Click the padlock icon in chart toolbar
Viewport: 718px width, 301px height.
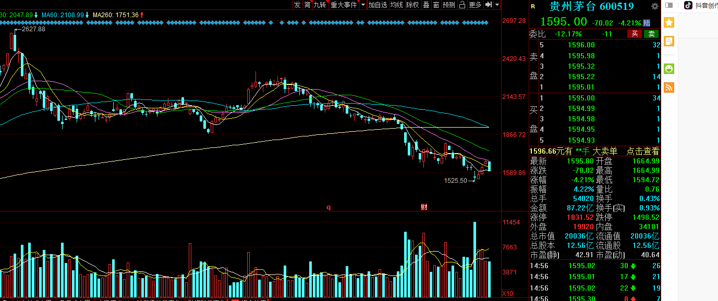tap(462, 5)
